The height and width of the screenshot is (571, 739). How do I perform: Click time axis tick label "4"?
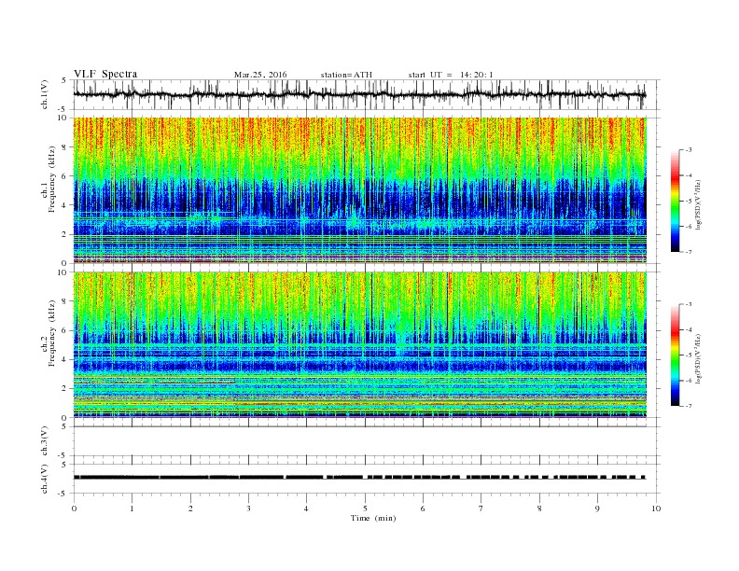click(x=306, y=508)
